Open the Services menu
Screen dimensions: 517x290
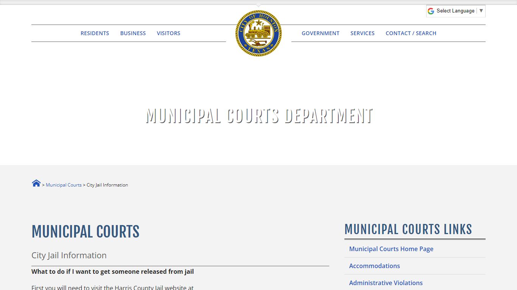[363, 33]
